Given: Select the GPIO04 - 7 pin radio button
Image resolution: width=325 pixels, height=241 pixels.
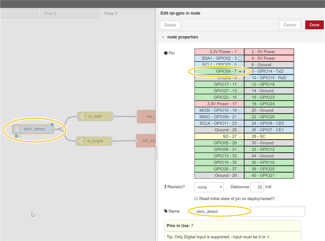Looking at the screenshot, I should coord(240,71).
